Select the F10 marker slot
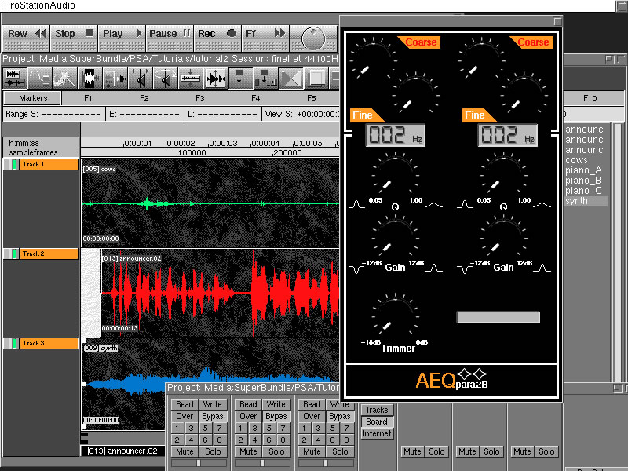628x471 pixels. click(x=590, y=98)
